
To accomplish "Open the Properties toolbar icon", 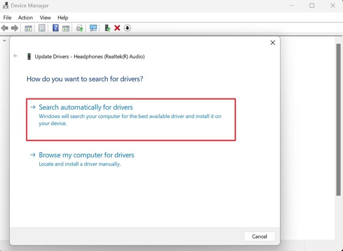I will click(x=42, y=28).
